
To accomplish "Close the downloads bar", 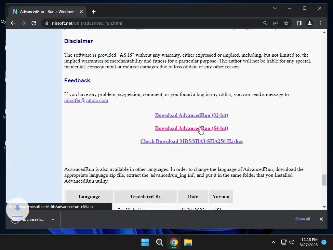I will 321,219.
